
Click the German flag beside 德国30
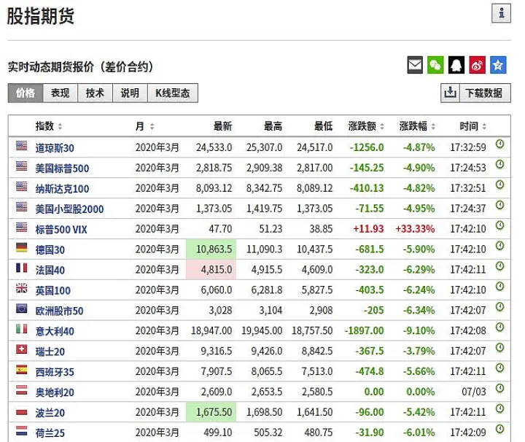click(x=22, y=247)
